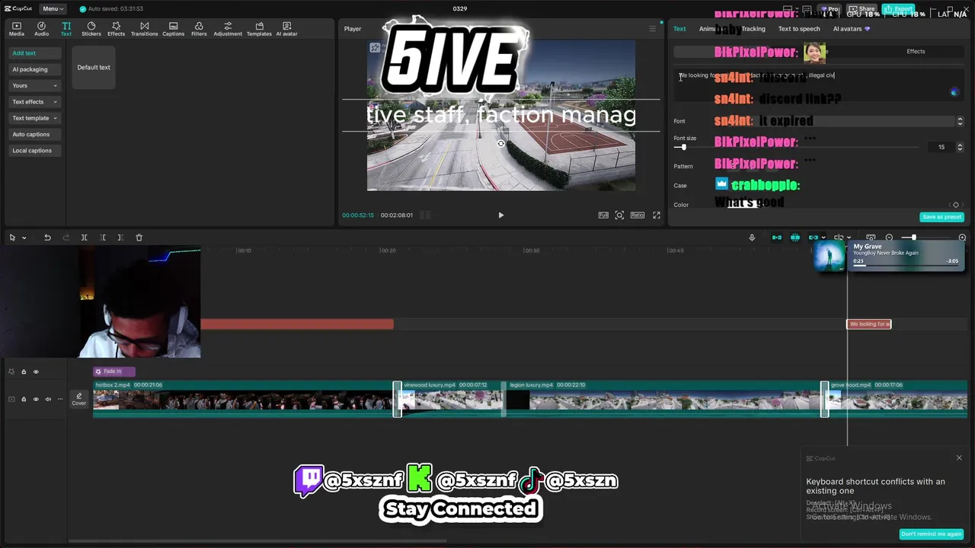Click the microphone record voiceover icon
The image size is (975, 548).
pyautogui.click(x=752, y=237)
